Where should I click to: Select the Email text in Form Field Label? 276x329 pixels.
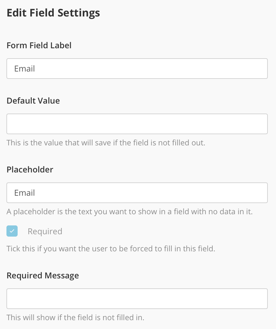[x=25, y=69]
